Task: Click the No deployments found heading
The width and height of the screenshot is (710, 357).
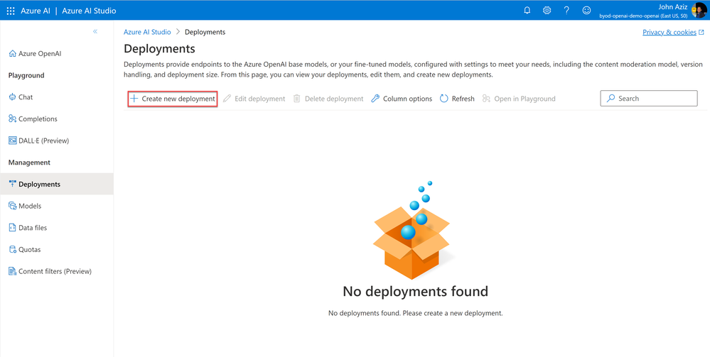Action: pos(415,291)
